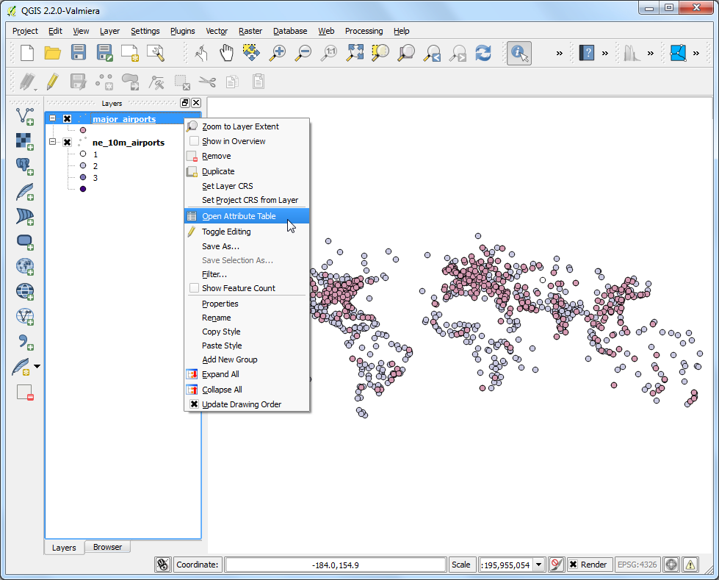Toggle ne_10m_airports layer visibility checkbox
Viewport: 719px width, 580px height.
click(x=68, y=143)
